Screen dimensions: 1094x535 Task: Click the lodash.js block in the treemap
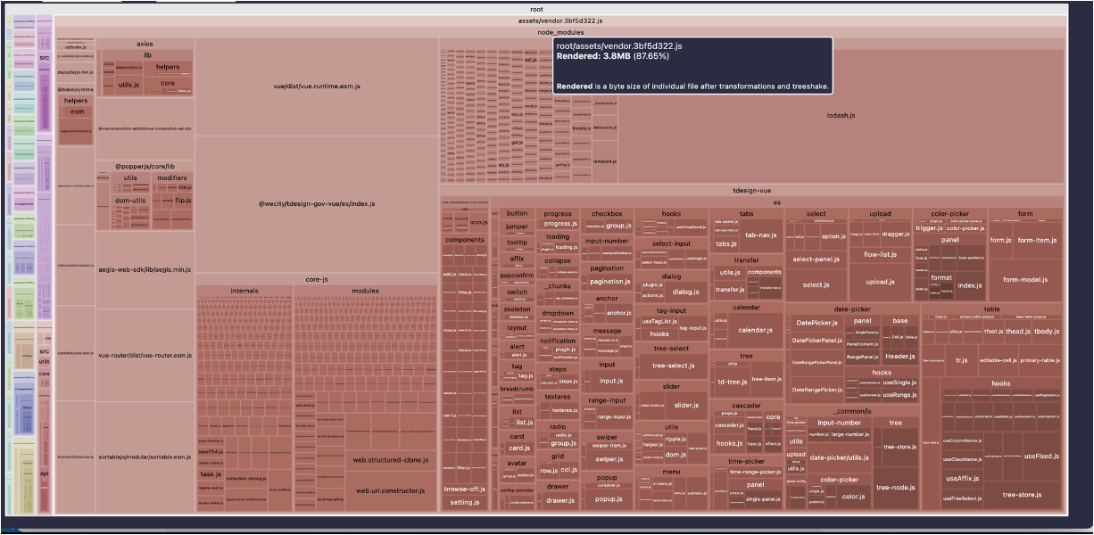(841, 116)
